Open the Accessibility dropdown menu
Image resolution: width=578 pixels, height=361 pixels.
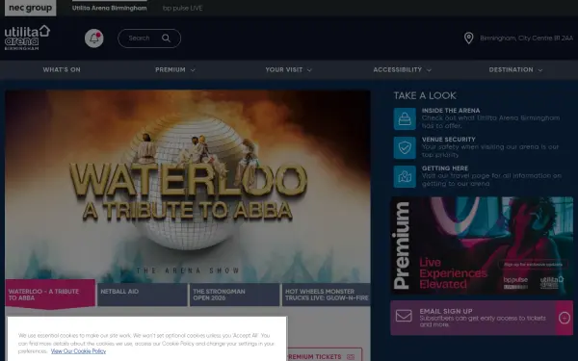point(402,69)
